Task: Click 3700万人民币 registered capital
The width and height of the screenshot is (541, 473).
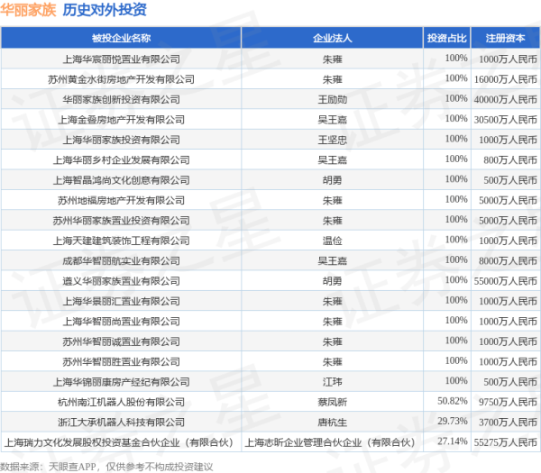Action: tap(508, 422)
